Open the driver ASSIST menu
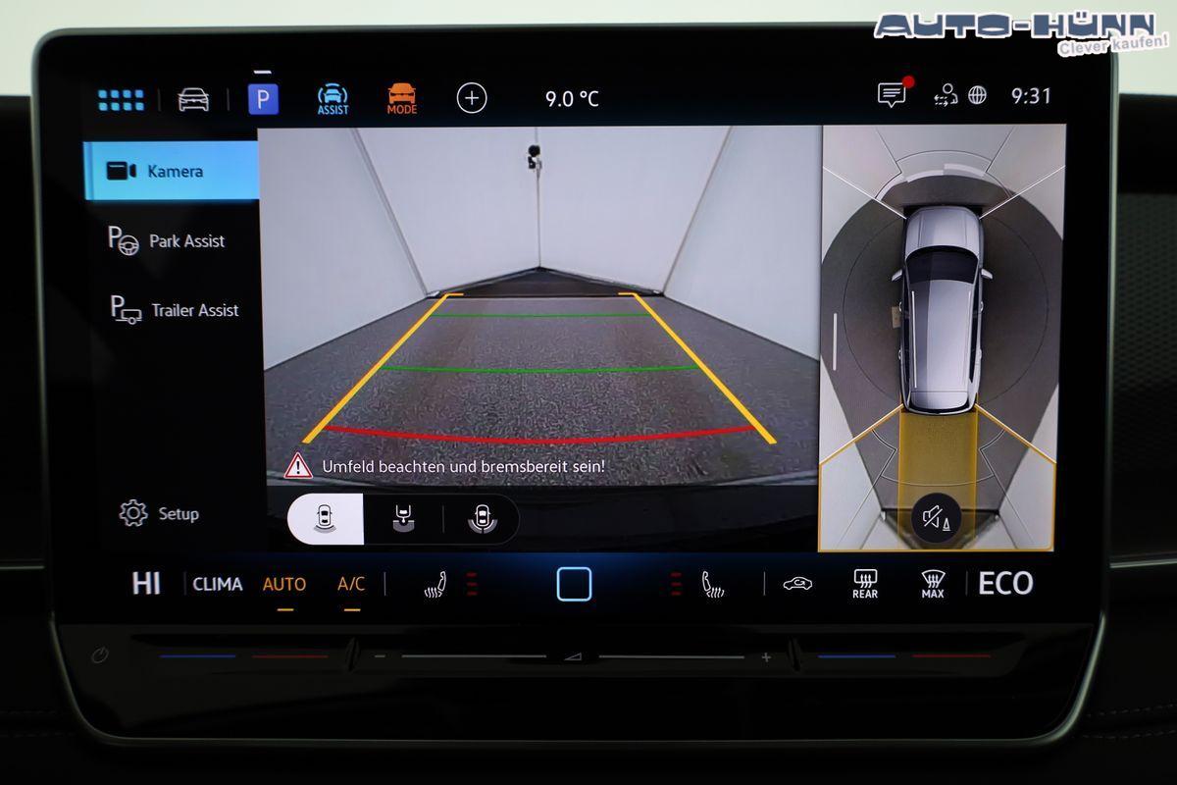Viewport: 1177px width, 785px height. (x=333, y=99)
